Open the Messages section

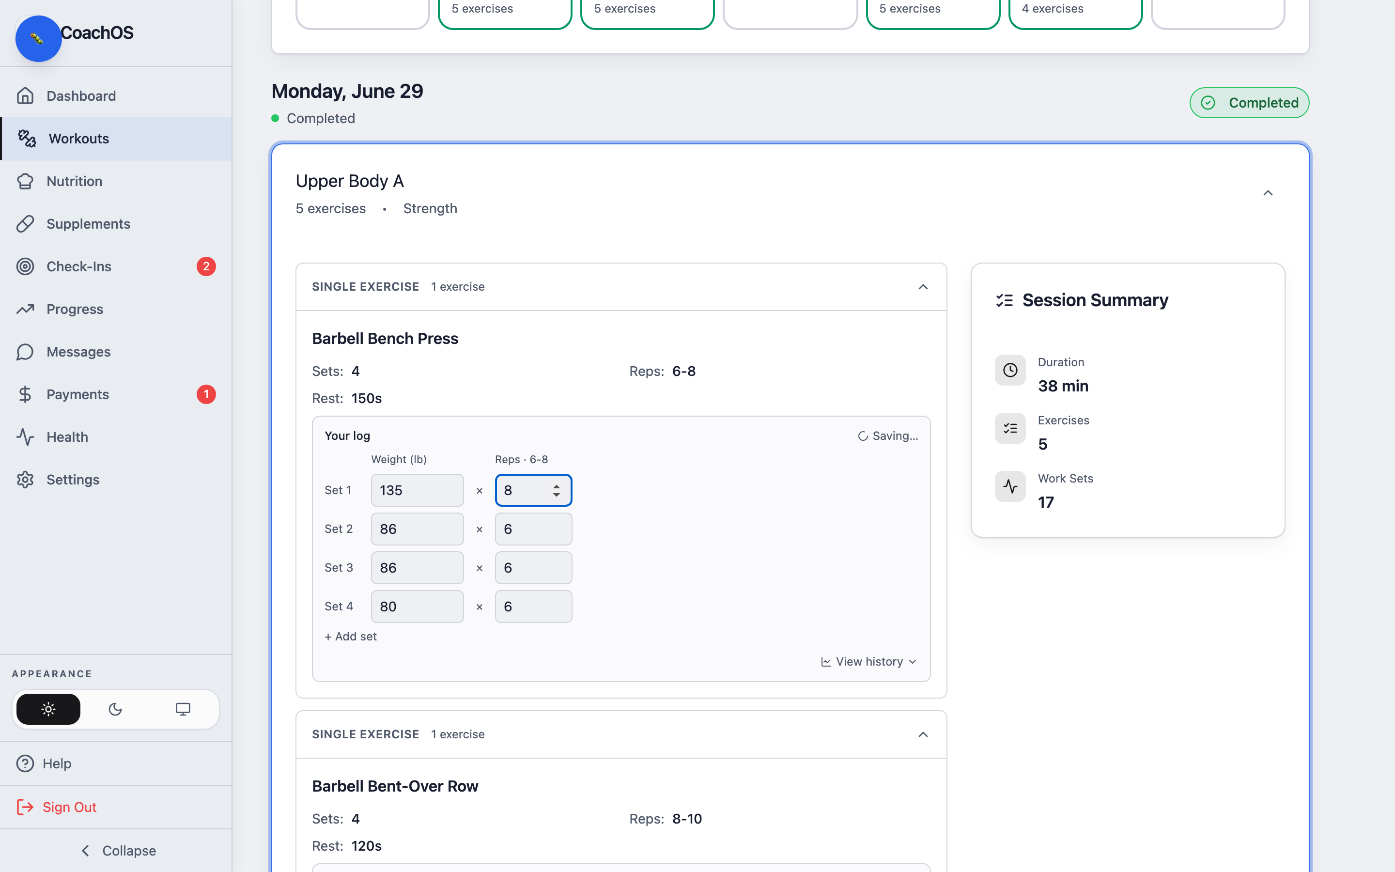tap(116, 352)
